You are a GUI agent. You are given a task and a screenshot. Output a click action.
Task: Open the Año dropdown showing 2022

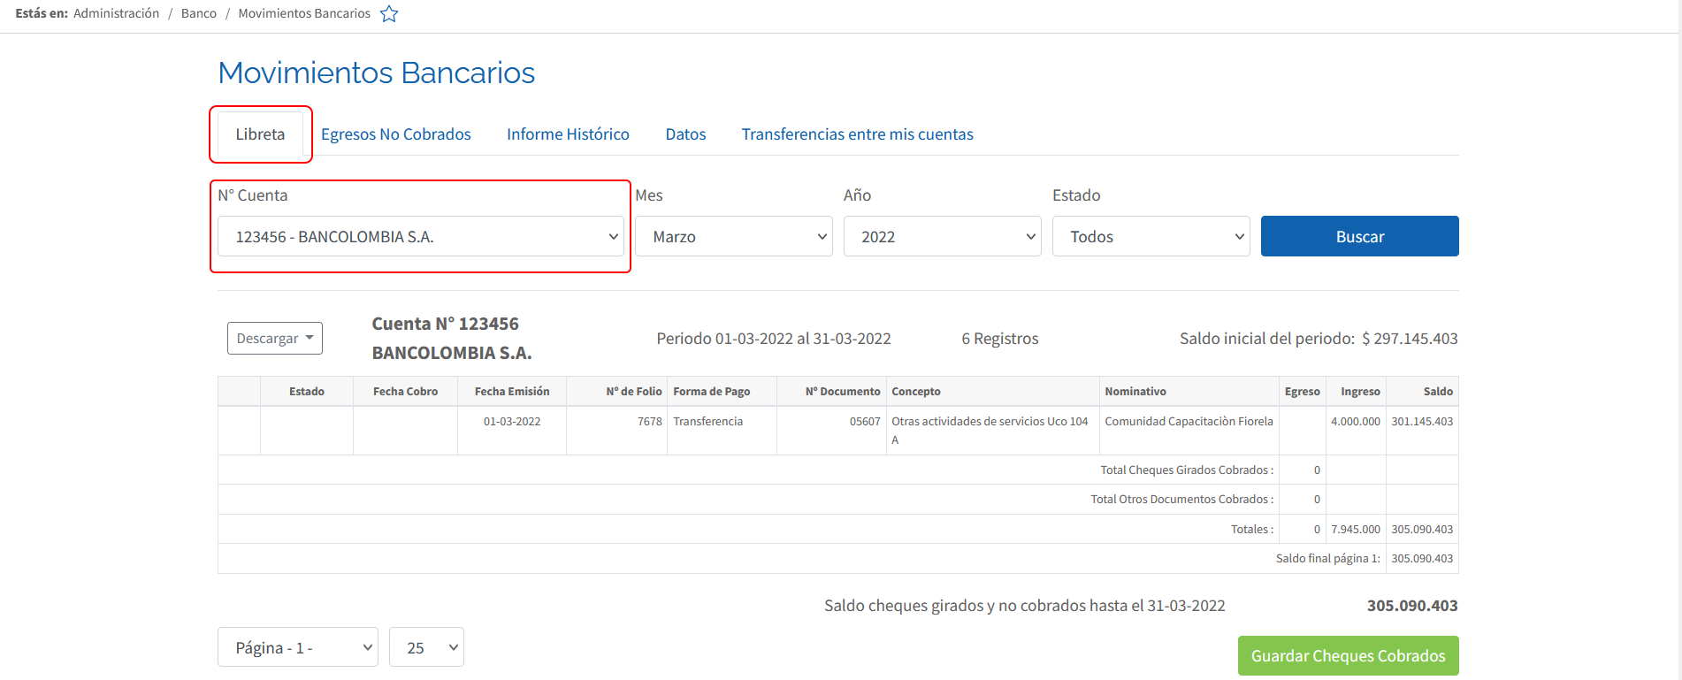click(x=943, y=236)
